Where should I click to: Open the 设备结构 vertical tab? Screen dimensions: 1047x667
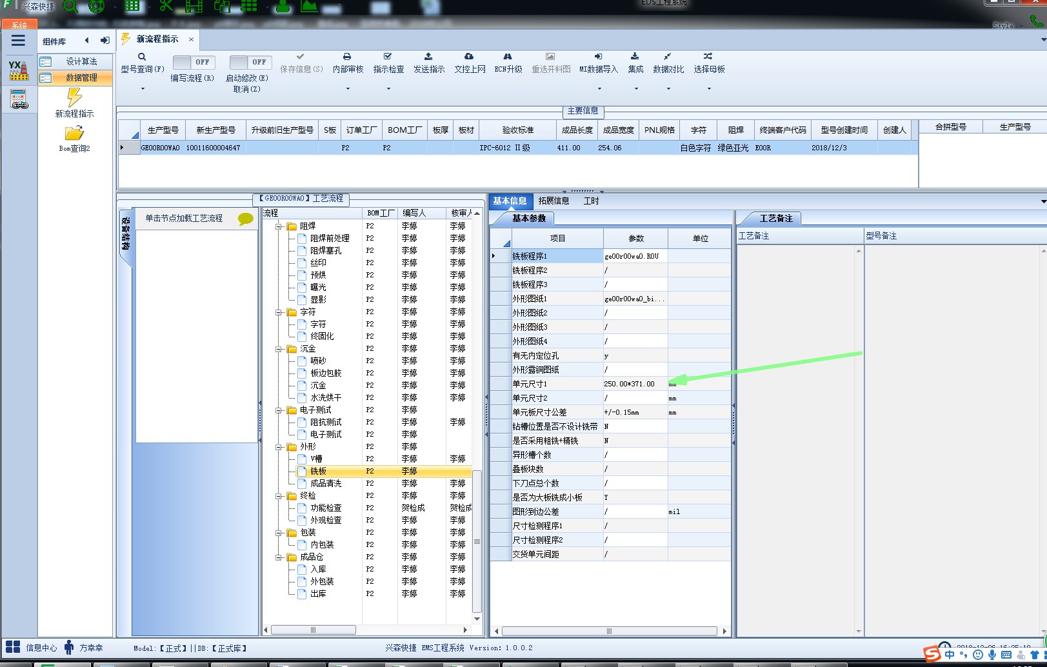[x=126, y=235]
